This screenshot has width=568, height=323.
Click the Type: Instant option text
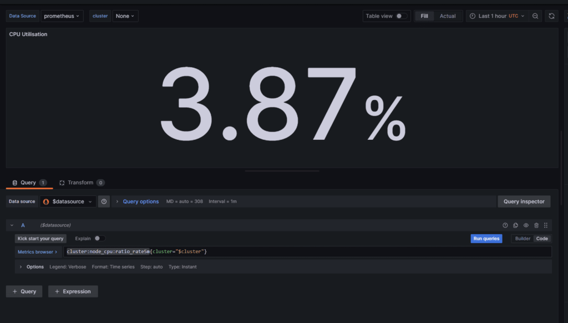pos(182,267)
